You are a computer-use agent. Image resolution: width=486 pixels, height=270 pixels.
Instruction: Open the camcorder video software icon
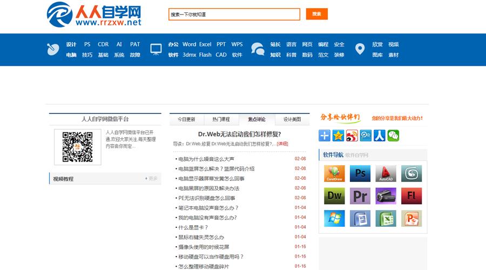coord(386,196)
